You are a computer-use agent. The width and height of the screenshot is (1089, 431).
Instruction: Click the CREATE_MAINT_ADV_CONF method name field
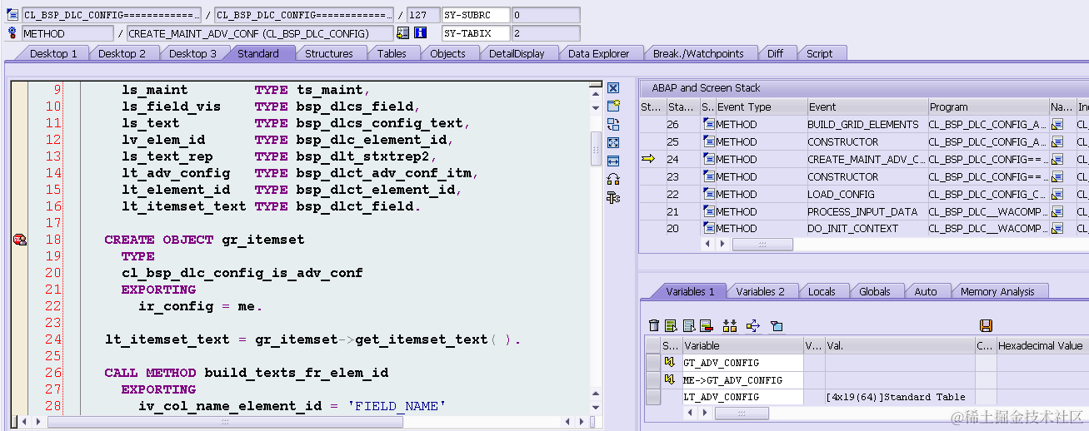[260, 33]
